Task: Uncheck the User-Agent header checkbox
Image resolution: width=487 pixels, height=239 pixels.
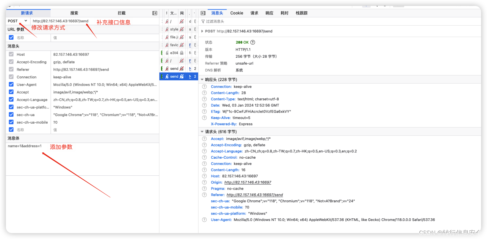Action: tap(11, 85)
